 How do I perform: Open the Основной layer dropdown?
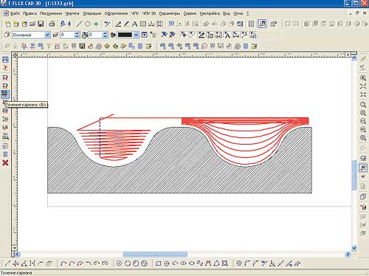point(47,35)
